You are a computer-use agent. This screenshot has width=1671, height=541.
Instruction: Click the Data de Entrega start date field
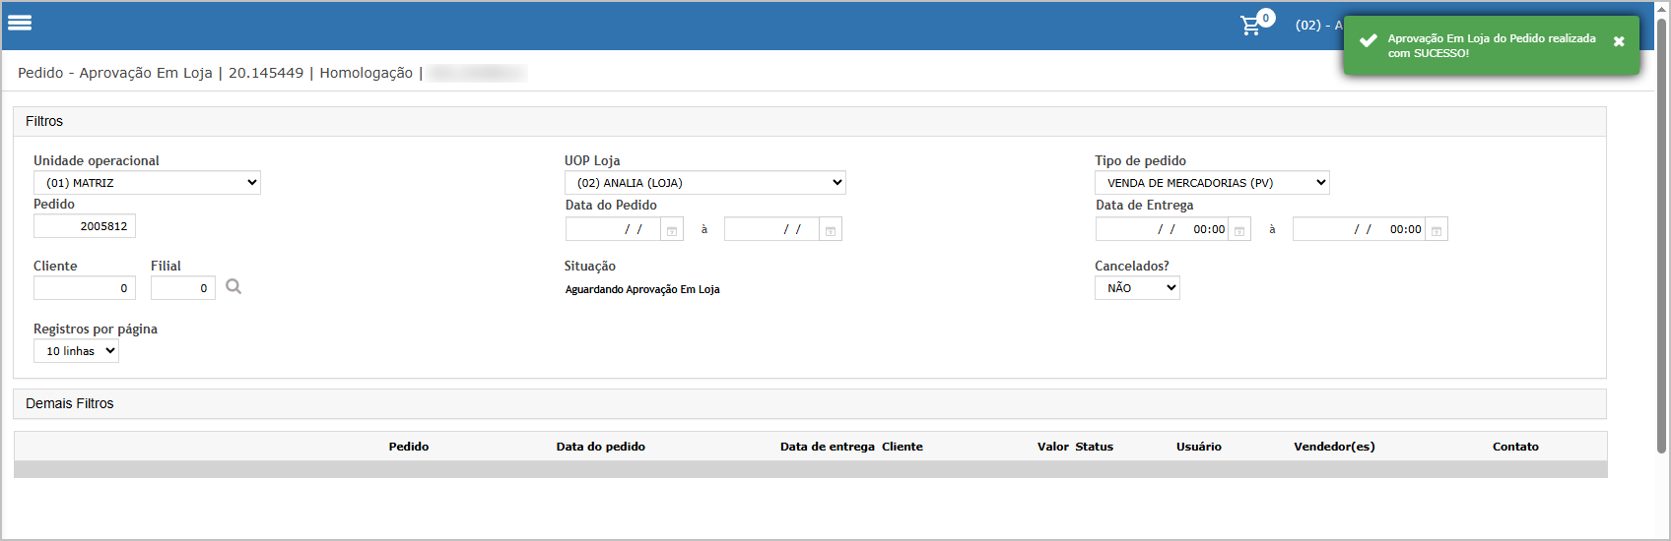(x=1162, y=229)
